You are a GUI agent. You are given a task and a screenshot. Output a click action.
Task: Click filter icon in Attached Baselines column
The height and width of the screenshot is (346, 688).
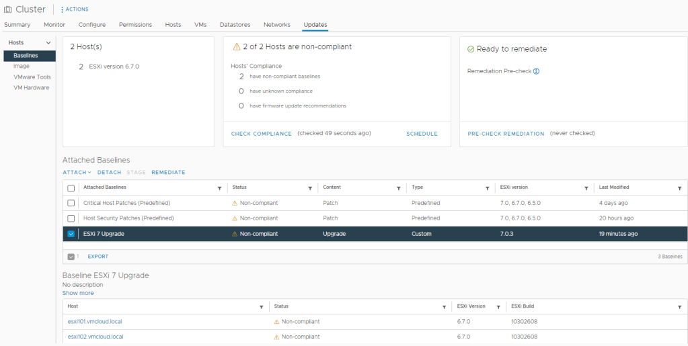219,188
